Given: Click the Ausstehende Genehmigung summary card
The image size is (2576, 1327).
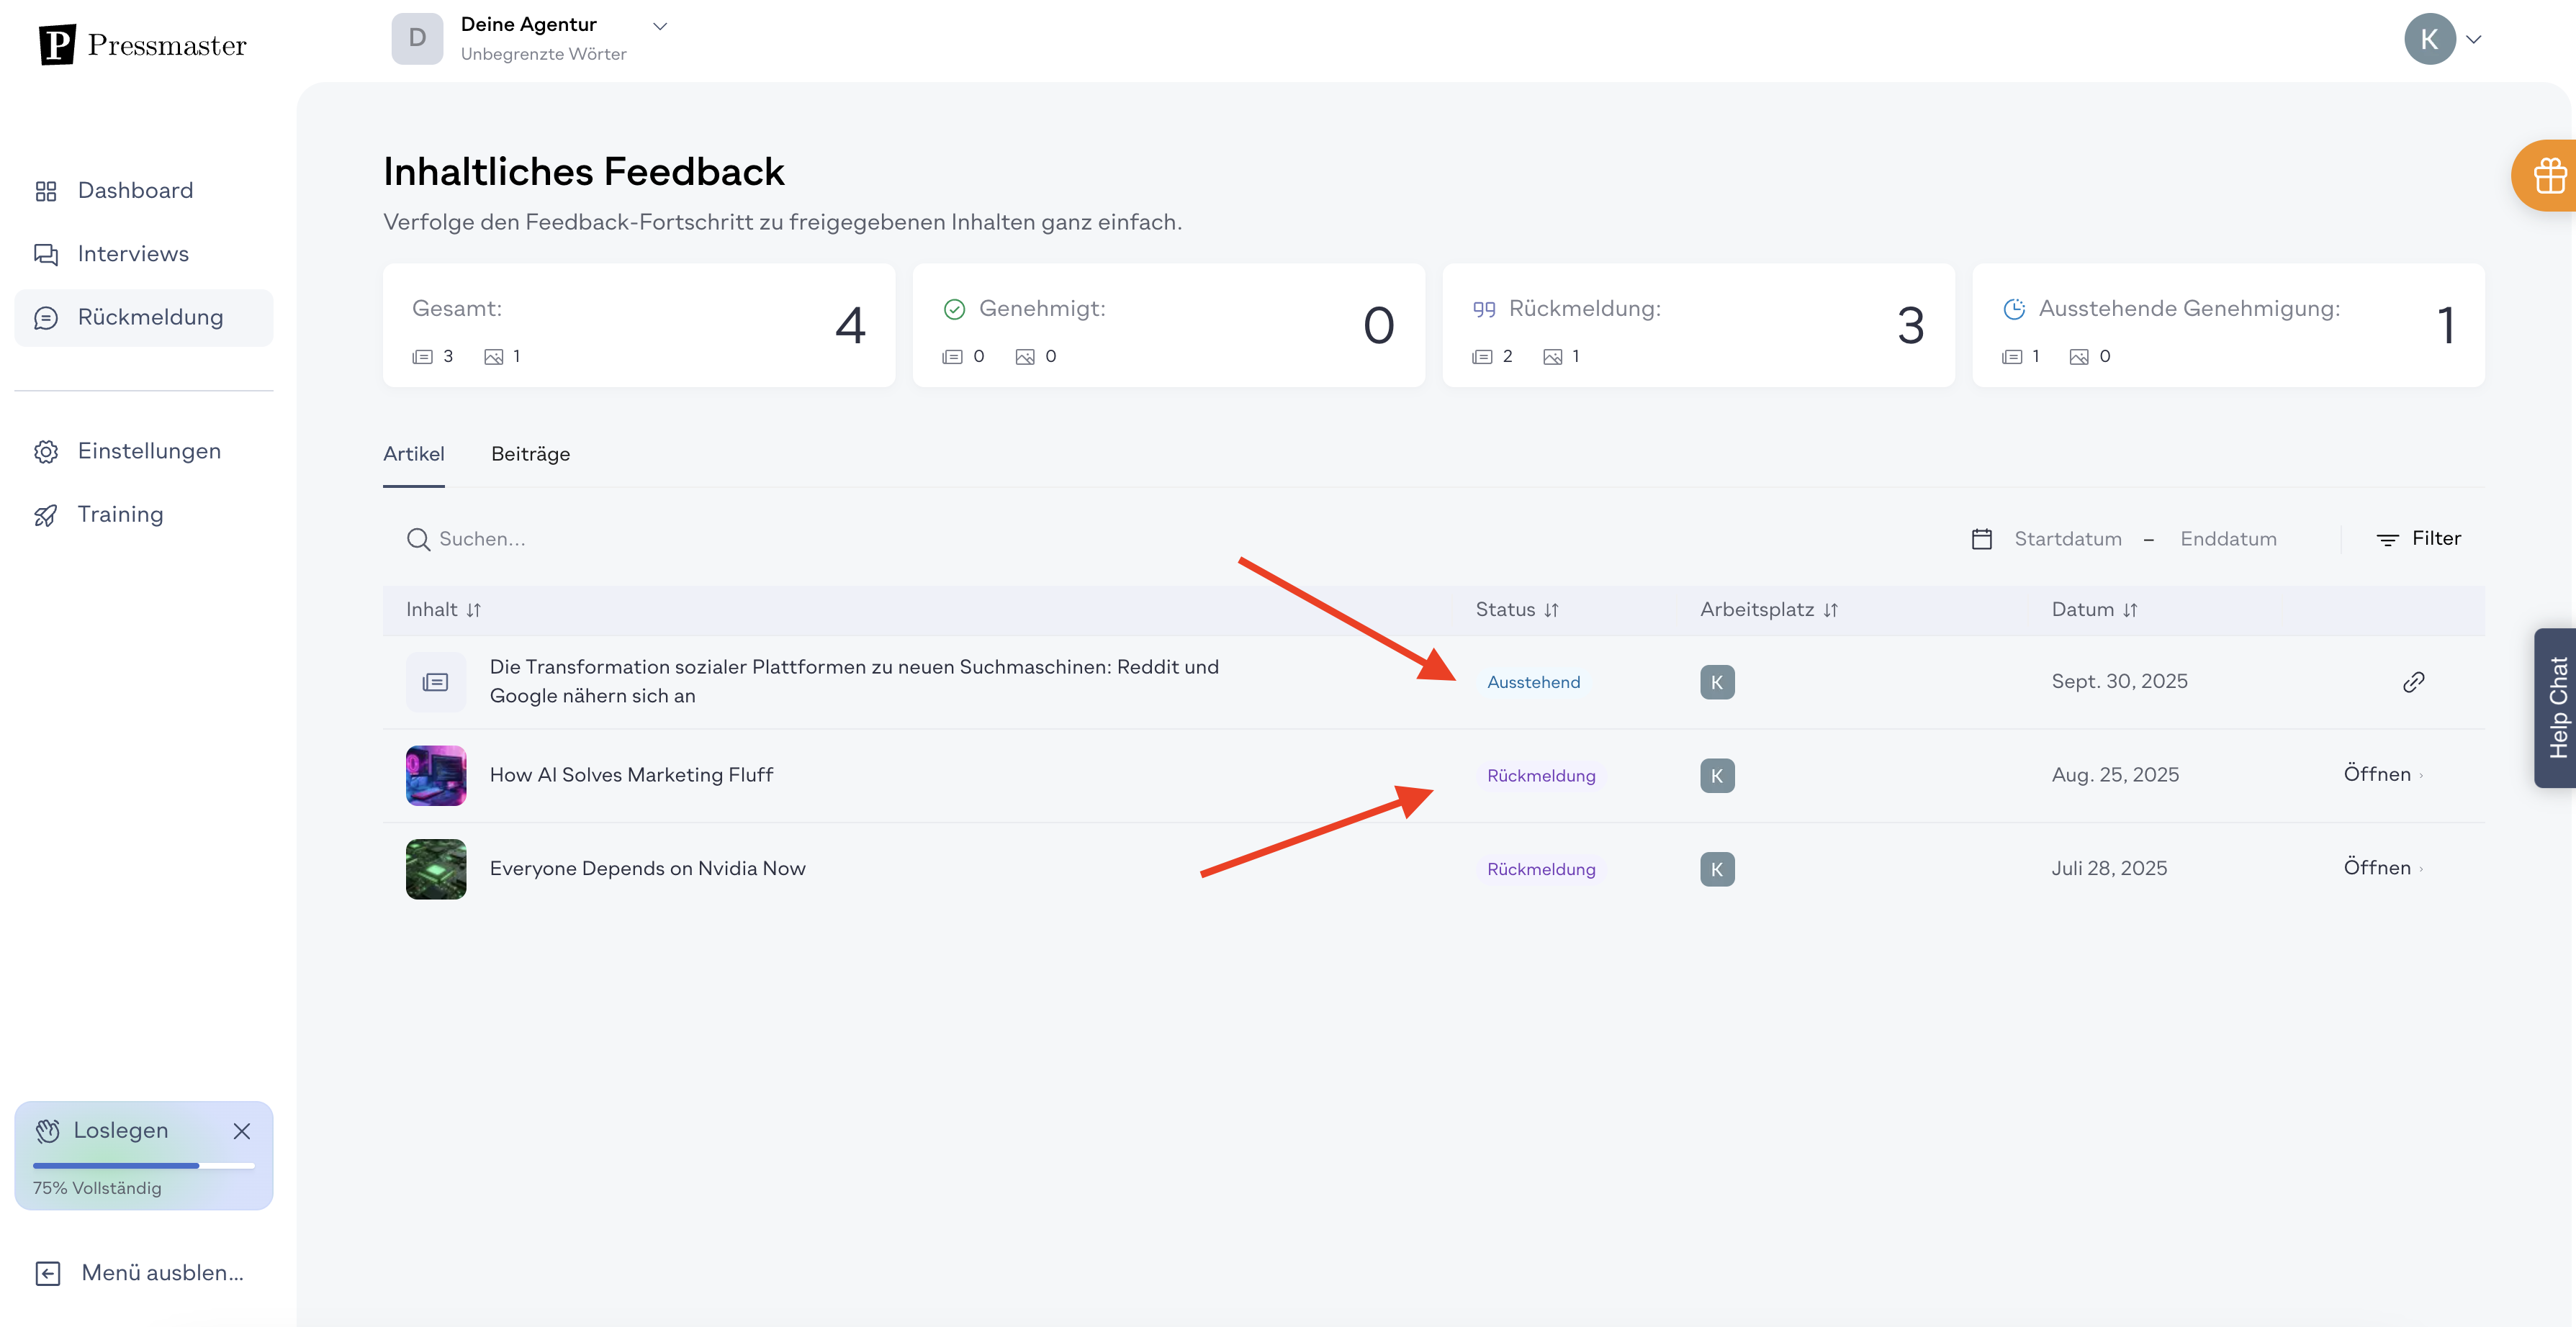Looking at the screenshot, I should click(2228, 326).
